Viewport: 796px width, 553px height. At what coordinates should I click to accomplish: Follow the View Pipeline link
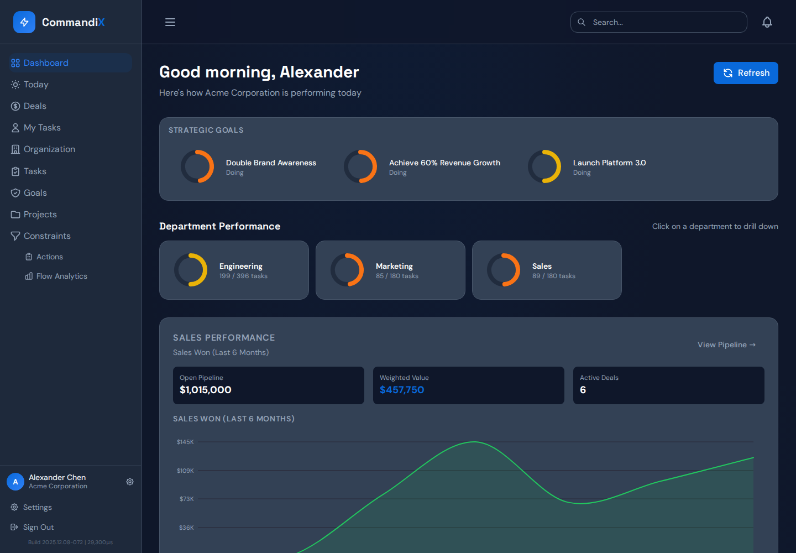click(x=726, y=345)
